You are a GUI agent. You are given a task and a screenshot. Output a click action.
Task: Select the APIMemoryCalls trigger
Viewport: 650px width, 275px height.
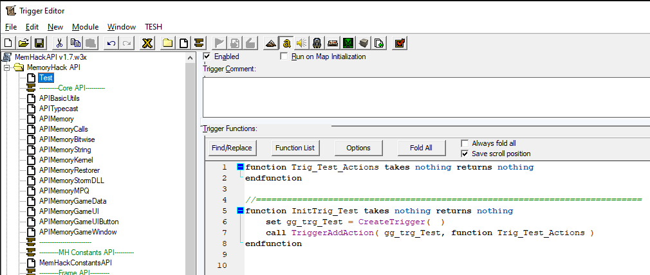tap(64, 129)
